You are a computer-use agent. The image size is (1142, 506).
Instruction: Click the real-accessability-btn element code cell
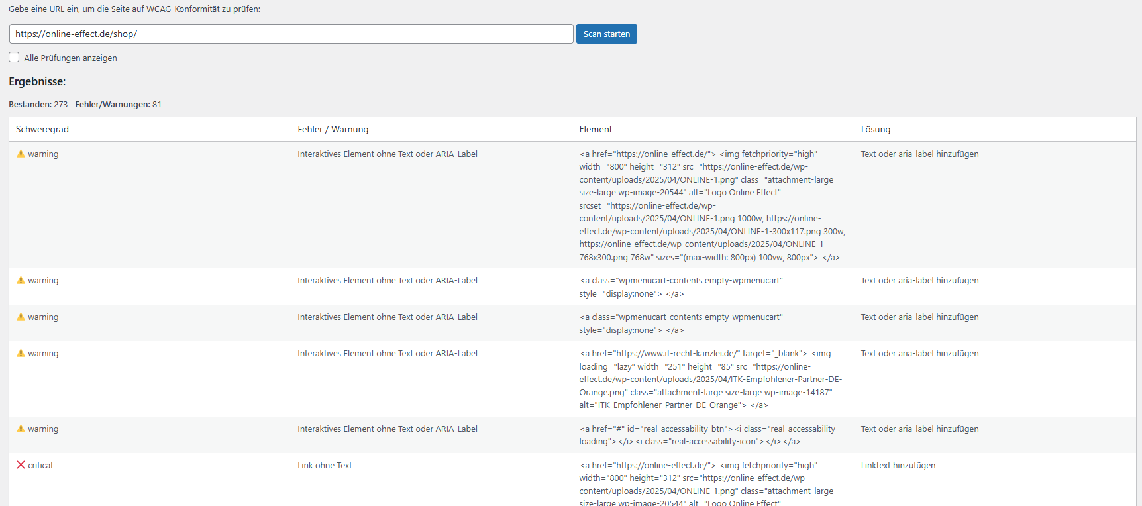click(709, 435)
